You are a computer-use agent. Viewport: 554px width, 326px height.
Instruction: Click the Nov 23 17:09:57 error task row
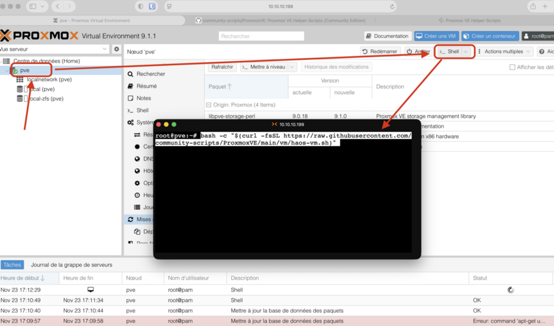(x=277, y=321)
